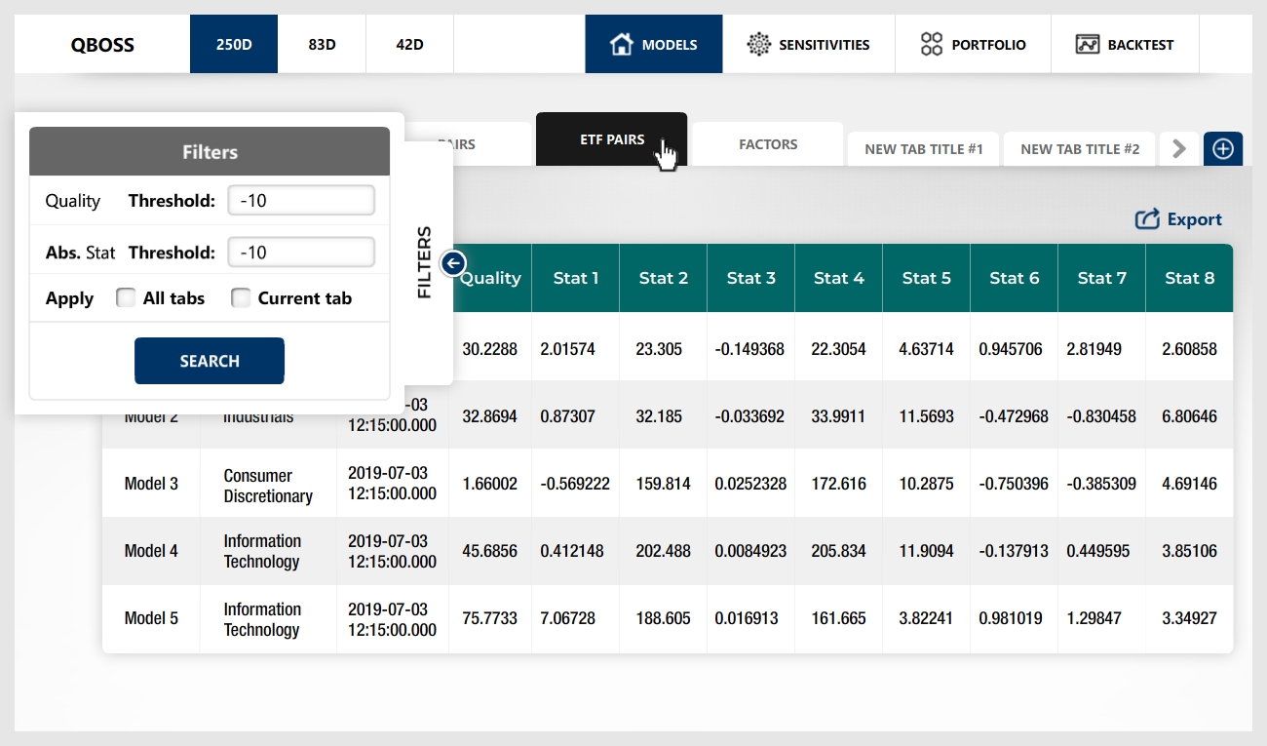Open Sensitivities via its gear icon
Image resolution: width=1267 pixels, height=746 pixels.
[758, 44]
